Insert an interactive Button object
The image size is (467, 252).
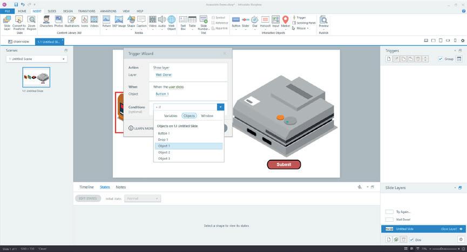click(236, 22)
